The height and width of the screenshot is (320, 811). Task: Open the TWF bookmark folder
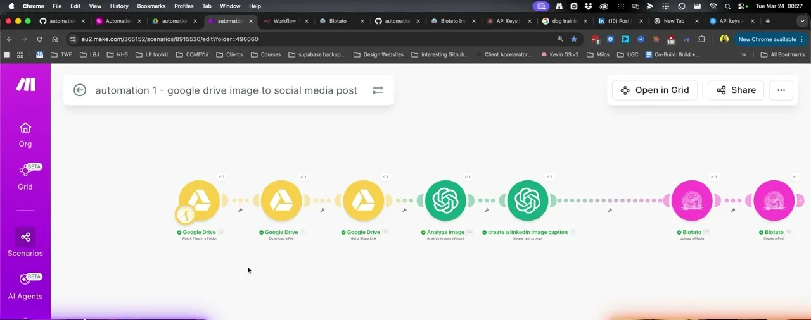[61, 54]
